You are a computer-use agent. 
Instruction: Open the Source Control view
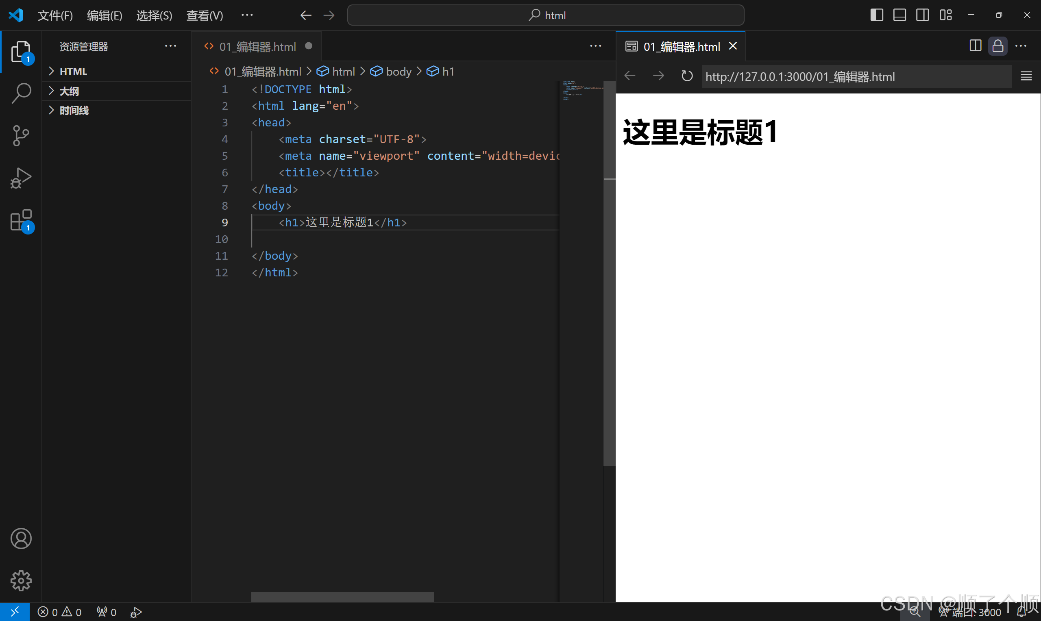tap(21, 136)
